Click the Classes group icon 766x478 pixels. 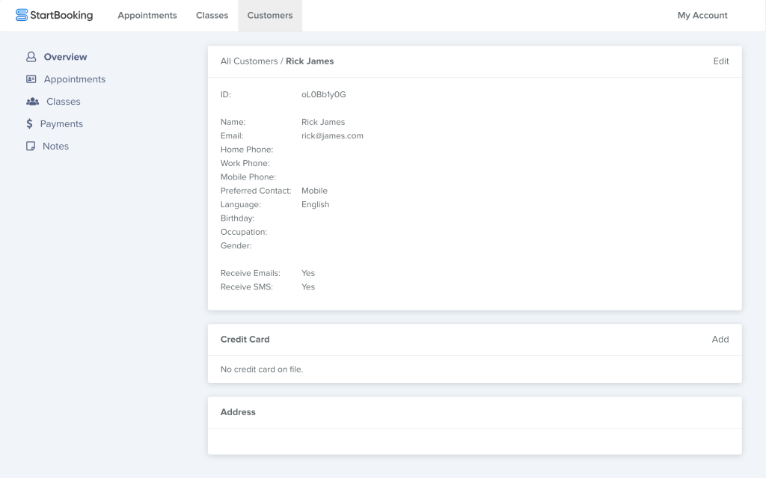(x=31, y=102)
